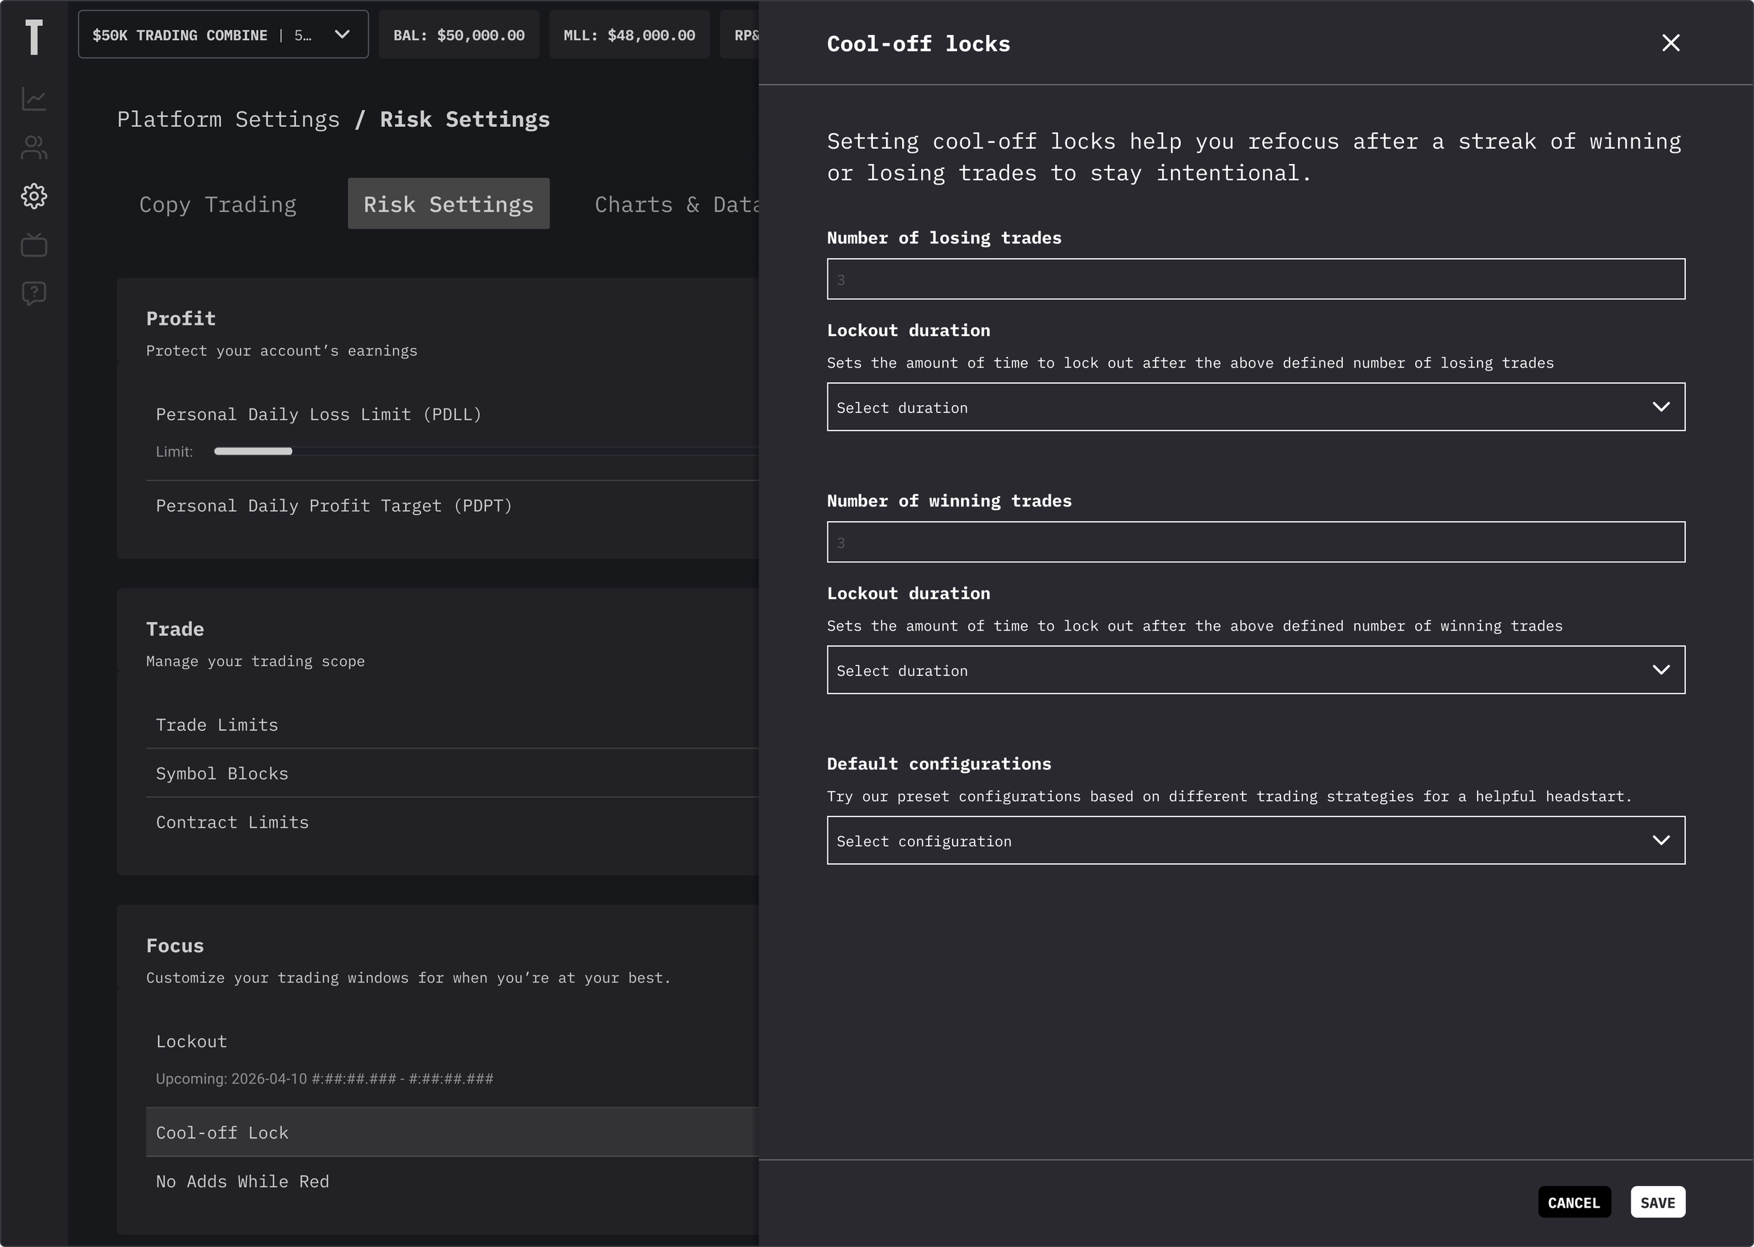
Task: Open the users icon in the sidebar
Action: tap(34, 147)
